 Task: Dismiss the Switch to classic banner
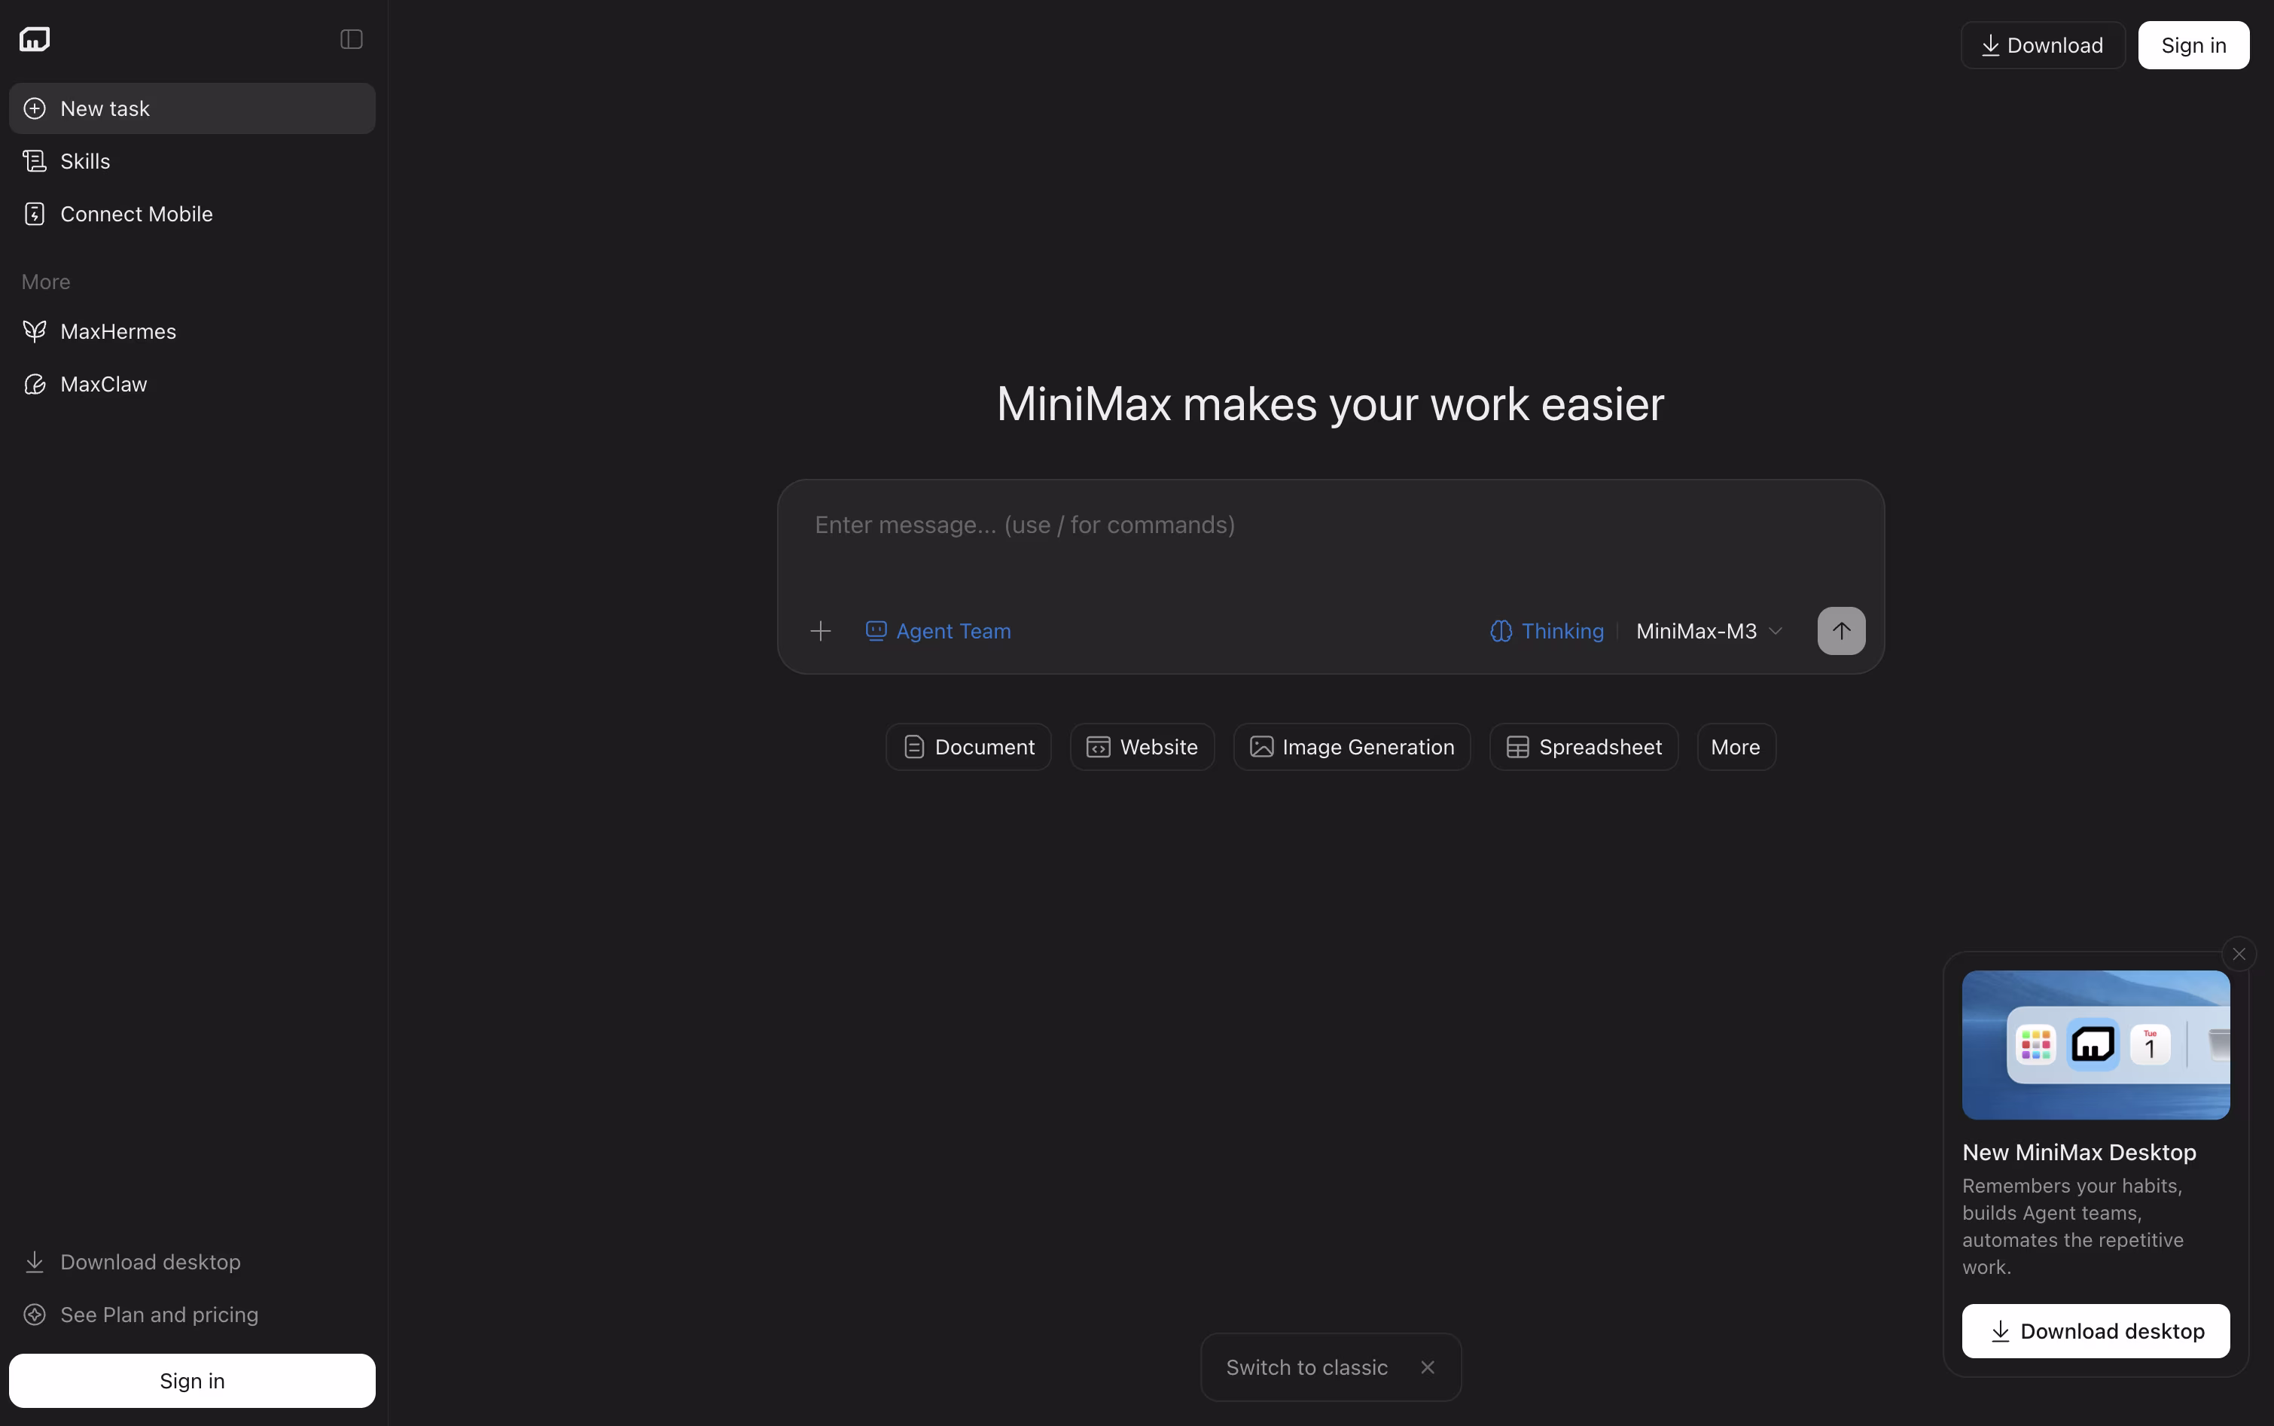click(x=1428, y=1367)
